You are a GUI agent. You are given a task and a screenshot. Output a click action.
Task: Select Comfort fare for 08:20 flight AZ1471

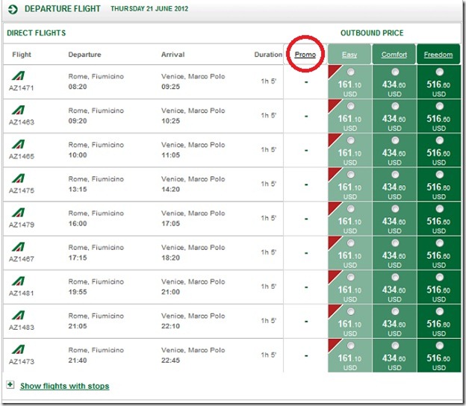click(395, 72)
